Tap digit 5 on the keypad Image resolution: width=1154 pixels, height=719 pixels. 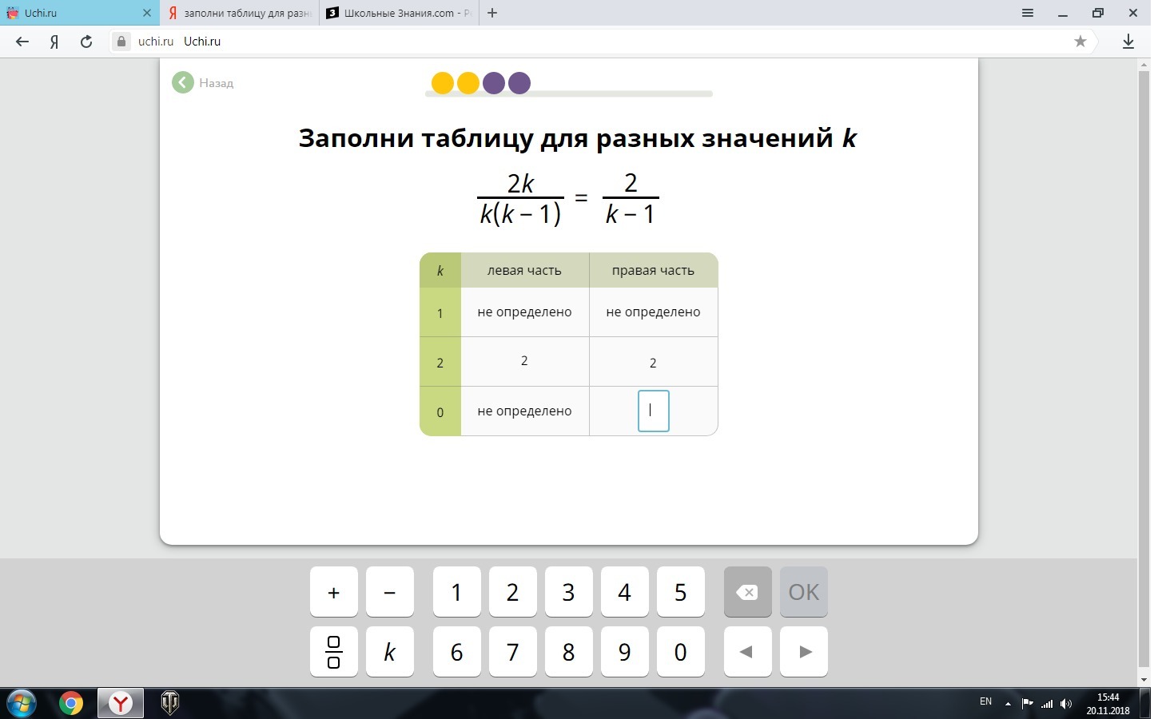click(x=681, y=592)
